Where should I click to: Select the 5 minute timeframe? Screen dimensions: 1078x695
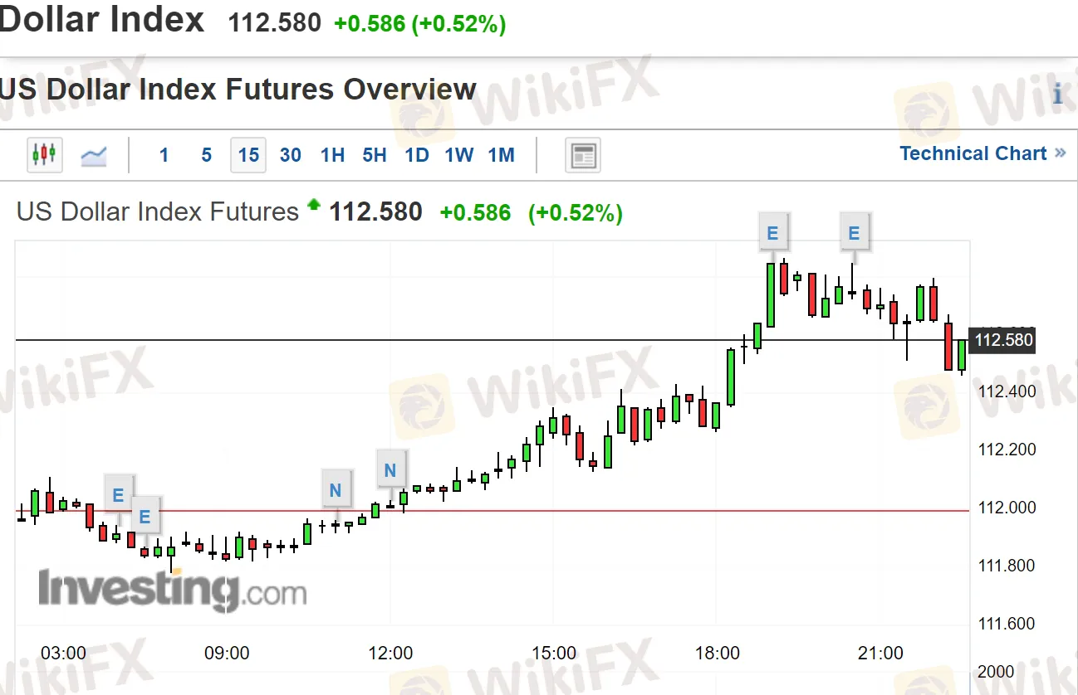[206, 155]
